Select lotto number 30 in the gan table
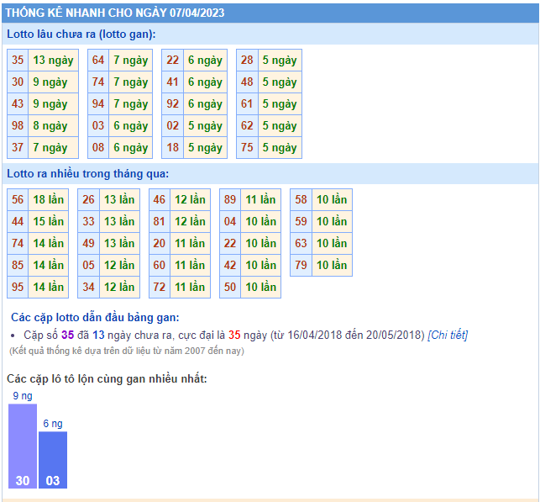Screen dimensions: 540x502 [x=18, y=82]
